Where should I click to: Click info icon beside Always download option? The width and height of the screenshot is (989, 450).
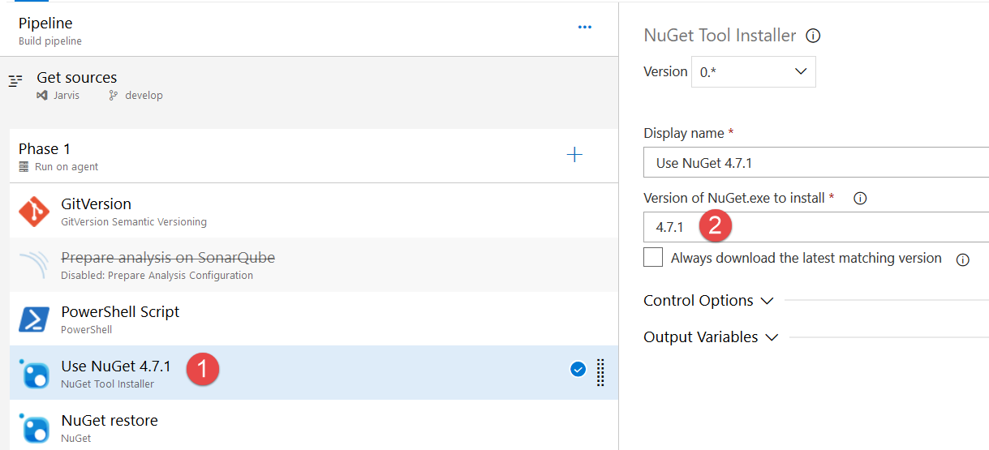tap(963, 259)
